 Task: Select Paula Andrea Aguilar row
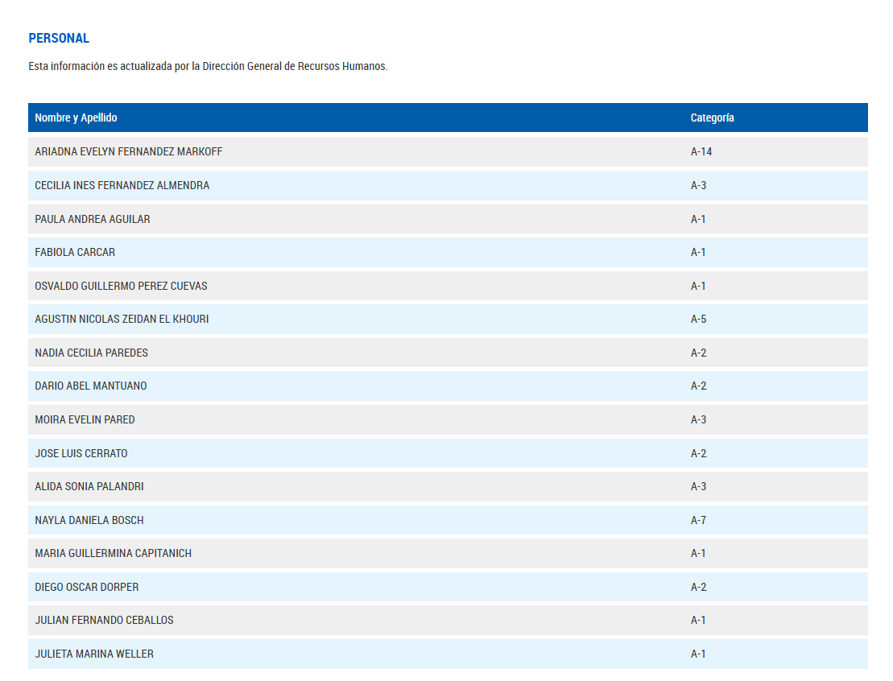93,219
